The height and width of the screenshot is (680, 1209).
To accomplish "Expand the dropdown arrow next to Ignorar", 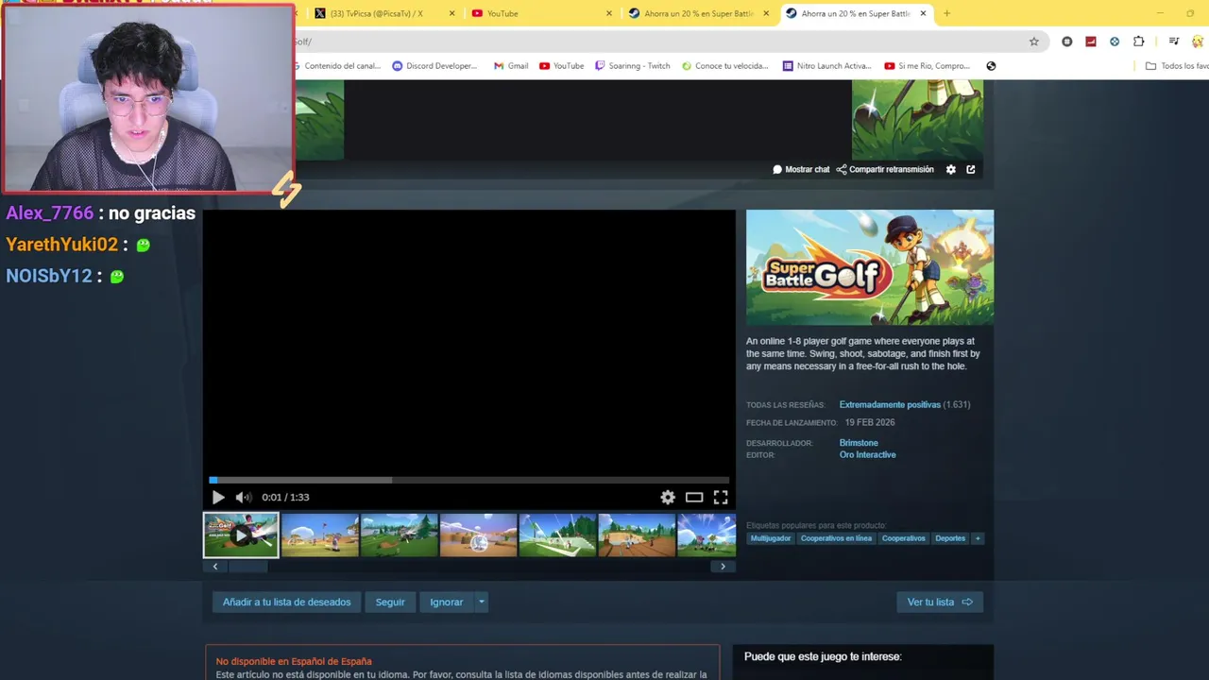I will point(481,602).
